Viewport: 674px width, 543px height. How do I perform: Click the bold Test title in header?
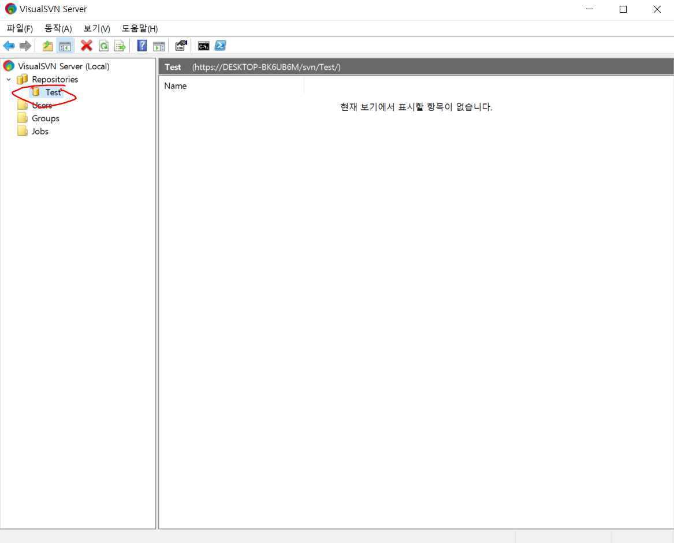click(x=173, y=67)
